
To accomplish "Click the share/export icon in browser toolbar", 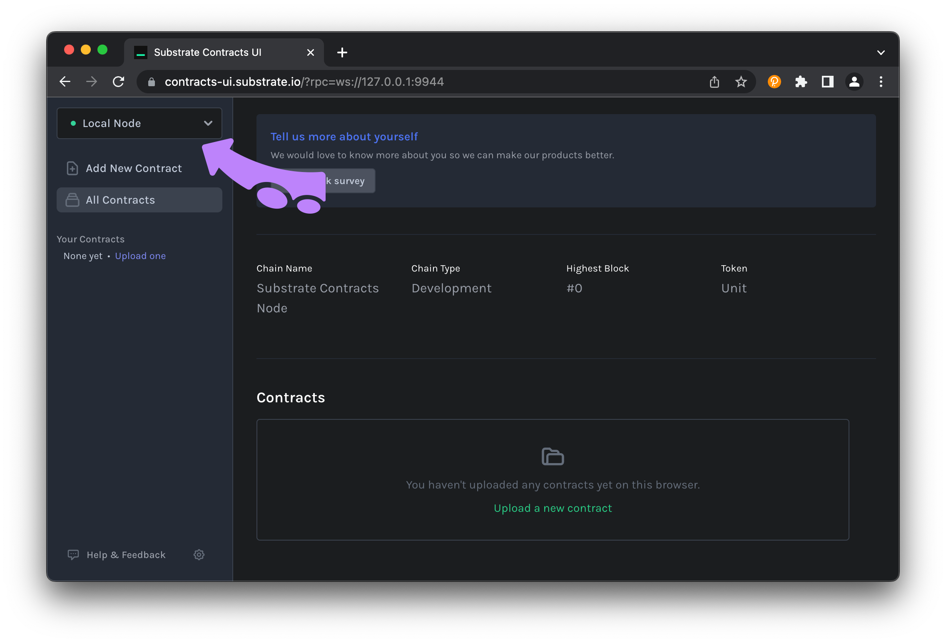I will 715,81.
